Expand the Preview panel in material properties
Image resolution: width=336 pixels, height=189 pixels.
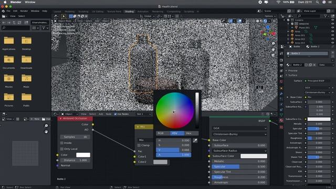pyautogui.click(x=292, y=70)
